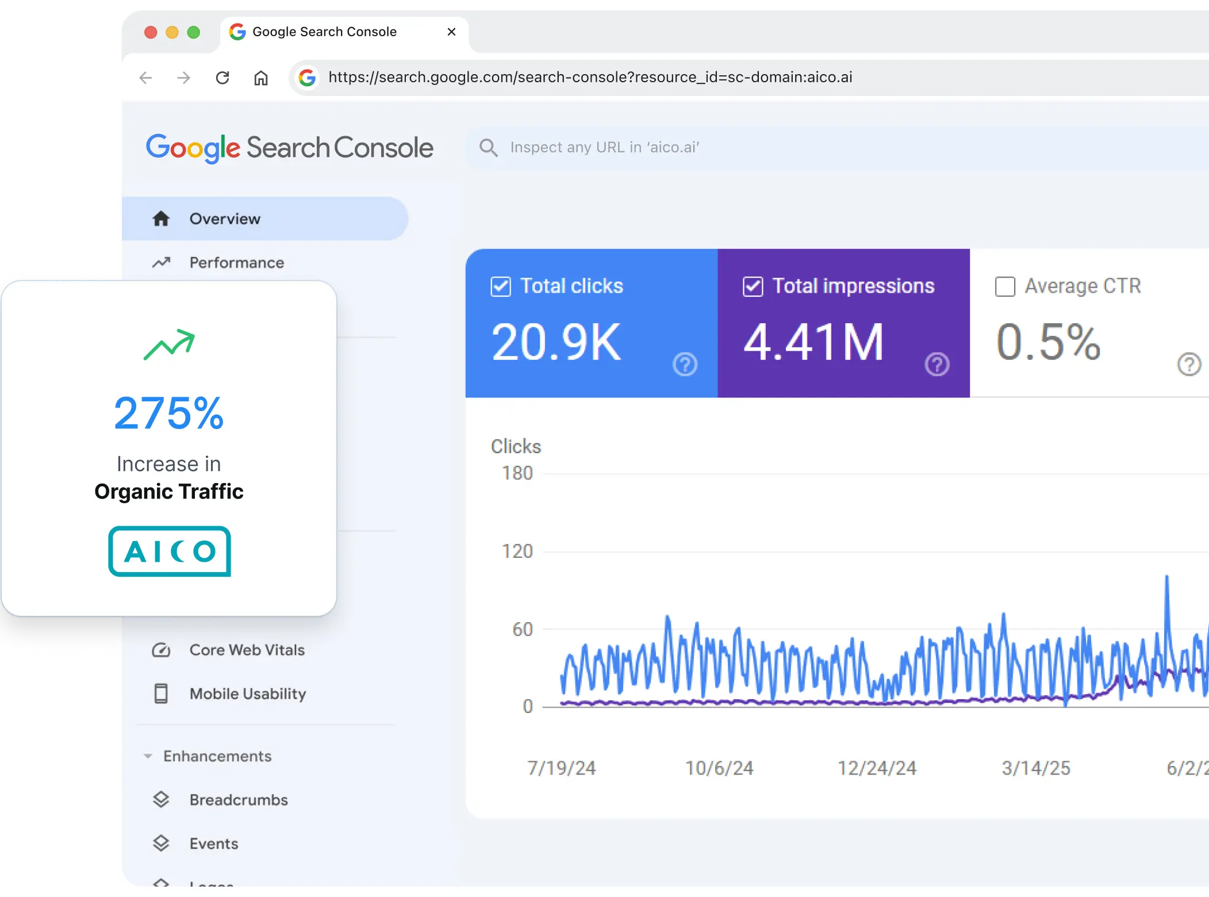
Task: Click the Core Web Vitals gauge icon
Action: (x=161, y=650)
